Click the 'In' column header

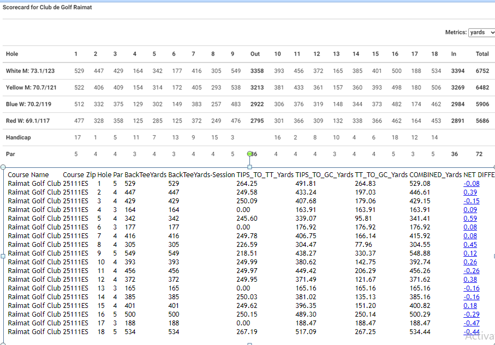(x=454, y=54)
